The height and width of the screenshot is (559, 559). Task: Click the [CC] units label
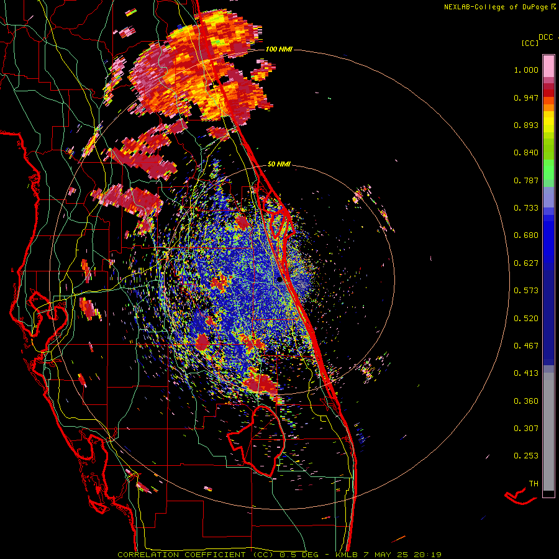(530, 43)
